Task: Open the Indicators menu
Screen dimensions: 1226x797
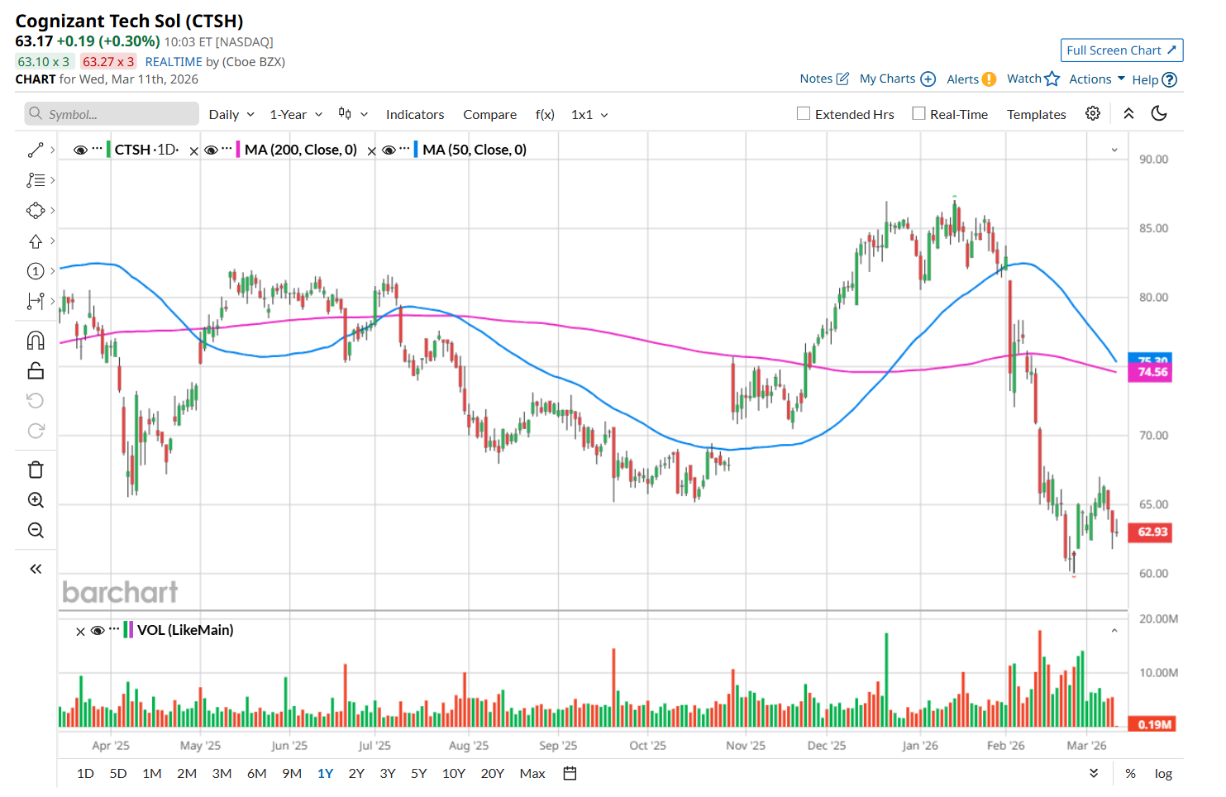Action: (414, 115)
